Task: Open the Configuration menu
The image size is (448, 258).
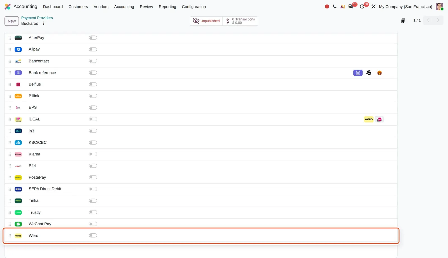Action: (194, 7)
